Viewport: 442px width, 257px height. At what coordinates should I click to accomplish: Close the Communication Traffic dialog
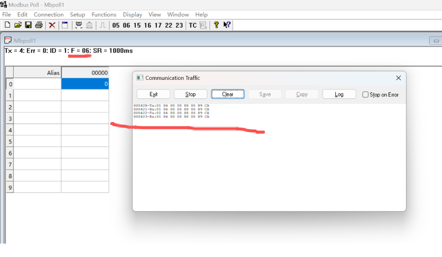pyautogui.click(x=398, y=78)
